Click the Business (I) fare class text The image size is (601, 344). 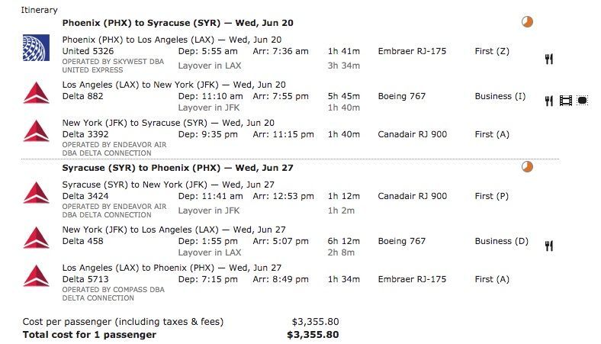point(500,97)
